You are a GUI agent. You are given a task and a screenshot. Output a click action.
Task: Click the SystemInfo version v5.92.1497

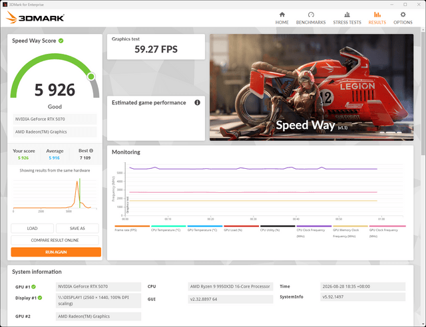pyautogui.click(x=363, y=297)
